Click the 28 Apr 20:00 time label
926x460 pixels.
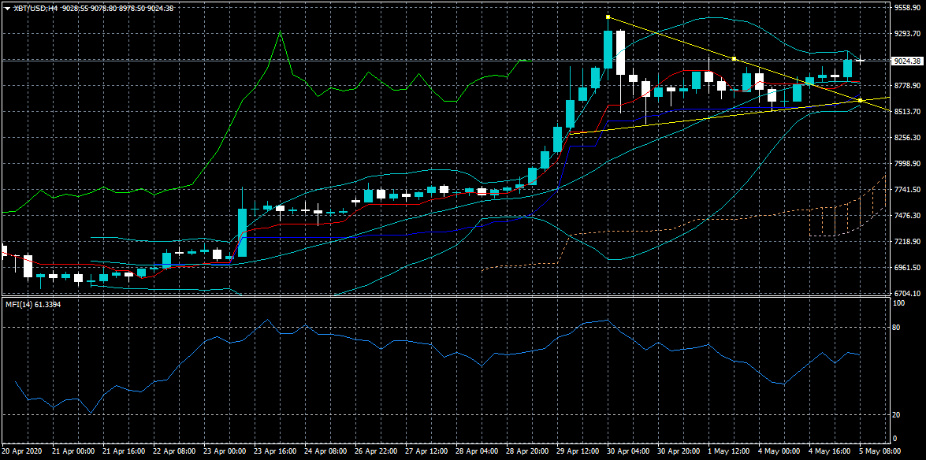527,451
